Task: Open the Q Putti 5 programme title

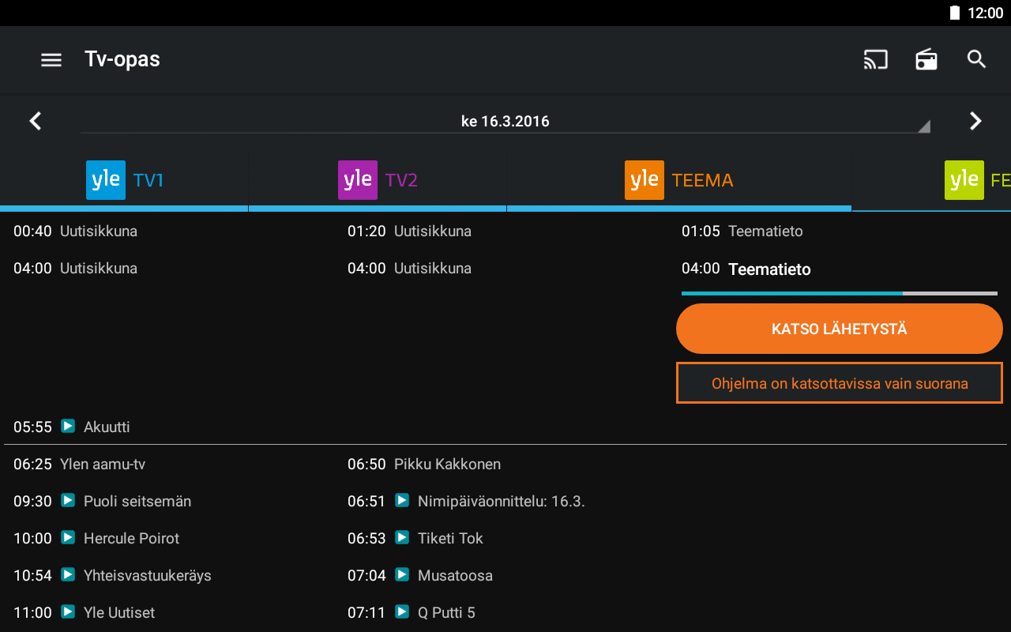Action: (x=446, y=613)
